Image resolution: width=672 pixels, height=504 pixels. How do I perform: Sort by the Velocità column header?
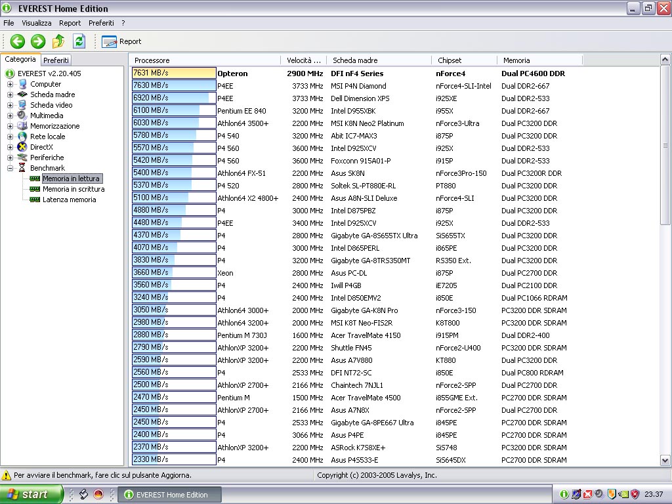point(303,60)
